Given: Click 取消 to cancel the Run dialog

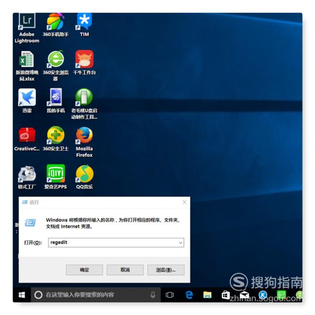Looking at the screenshot, I should 125,270.
